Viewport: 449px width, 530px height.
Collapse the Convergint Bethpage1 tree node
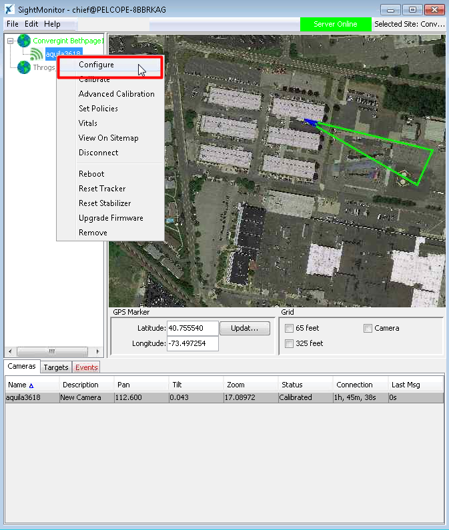11,41
